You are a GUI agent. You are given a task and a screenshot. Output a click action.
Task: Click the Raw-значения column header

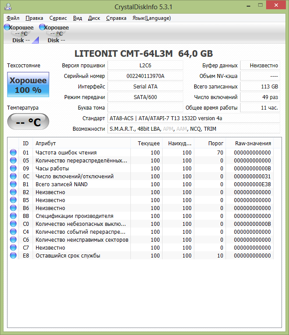[250, 143]
